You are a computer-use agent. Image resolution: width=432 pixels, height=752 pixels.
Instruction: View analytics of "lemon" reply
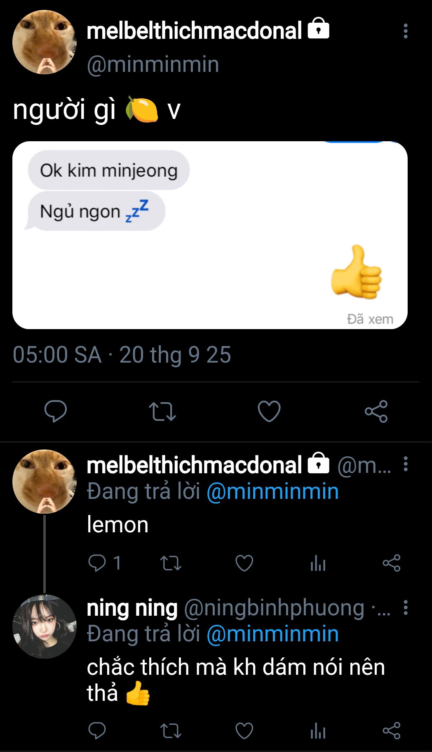coord(318,563)
